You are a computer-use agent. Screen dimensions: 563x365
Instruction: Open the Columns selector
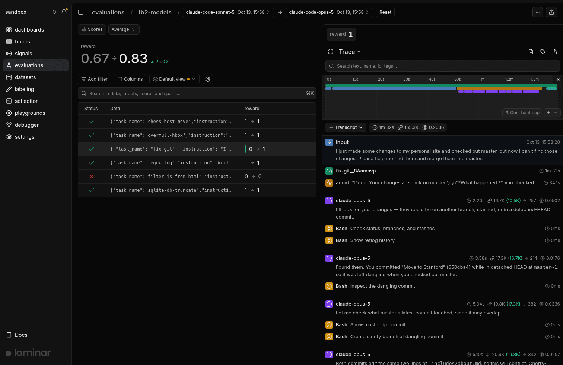130,79
